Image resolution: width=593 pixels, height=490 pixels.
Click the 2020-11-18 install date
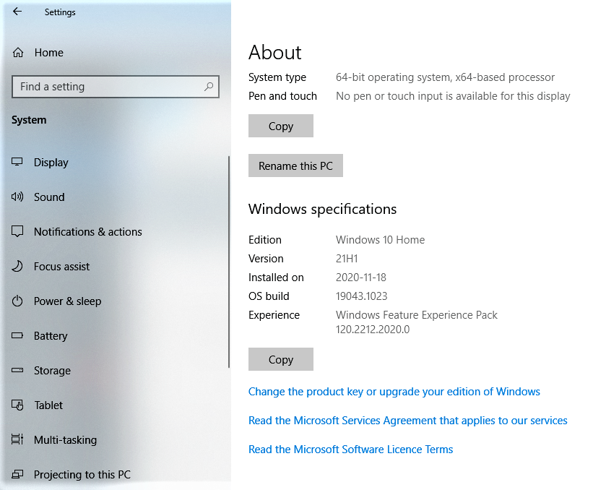(361, 278)
